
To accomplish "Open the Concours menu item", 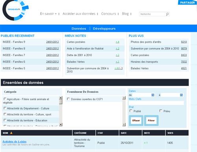I will coord(108,14).
